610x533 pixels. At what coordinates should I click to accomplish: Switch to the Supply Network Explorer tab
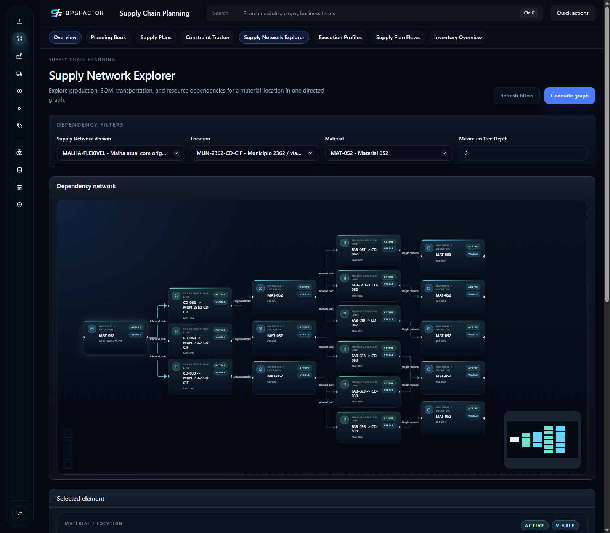tap(274, 37)
